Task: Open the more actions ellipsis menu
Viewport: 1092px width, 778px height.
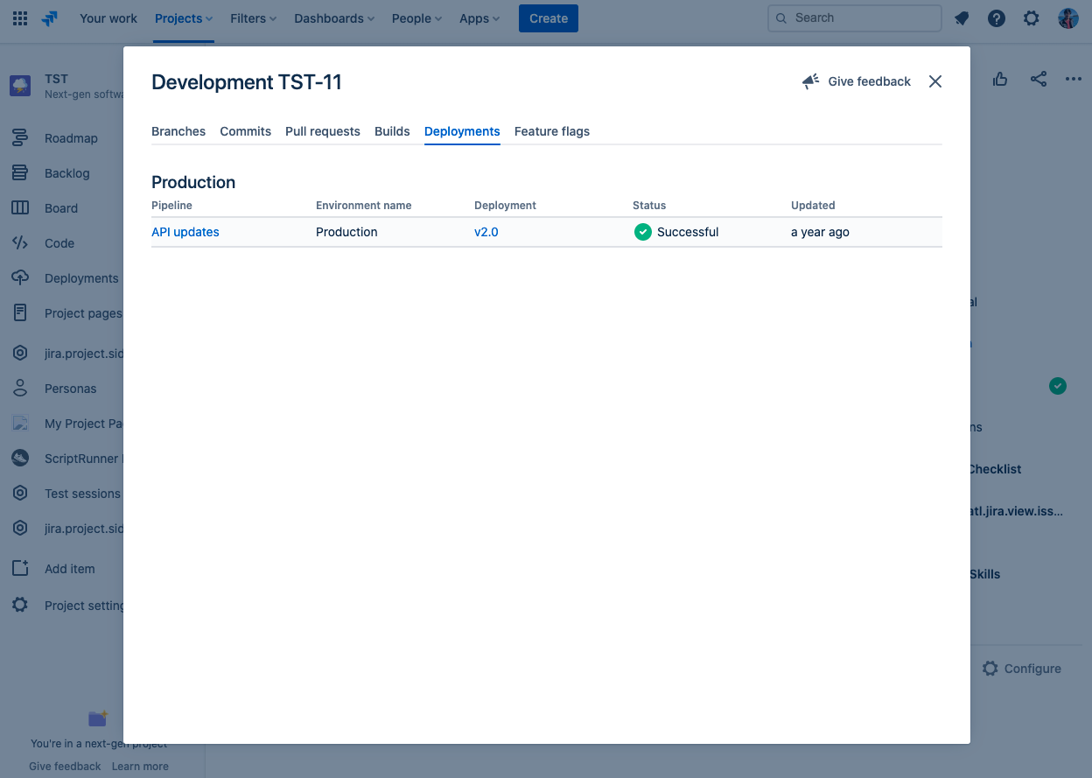Action: [1074, 80]
